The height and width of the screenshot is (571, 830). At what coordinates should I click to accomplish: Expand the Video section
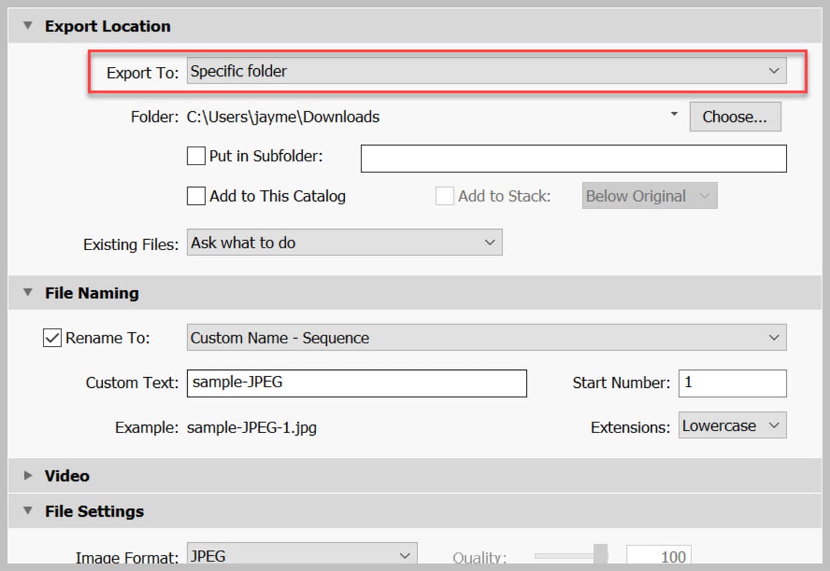(x=27, y=475)
